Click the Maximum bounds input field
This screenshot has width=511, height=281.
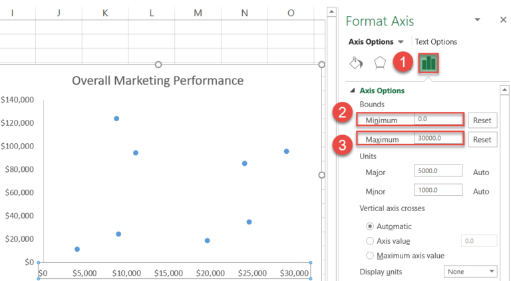tap(437, 139)
